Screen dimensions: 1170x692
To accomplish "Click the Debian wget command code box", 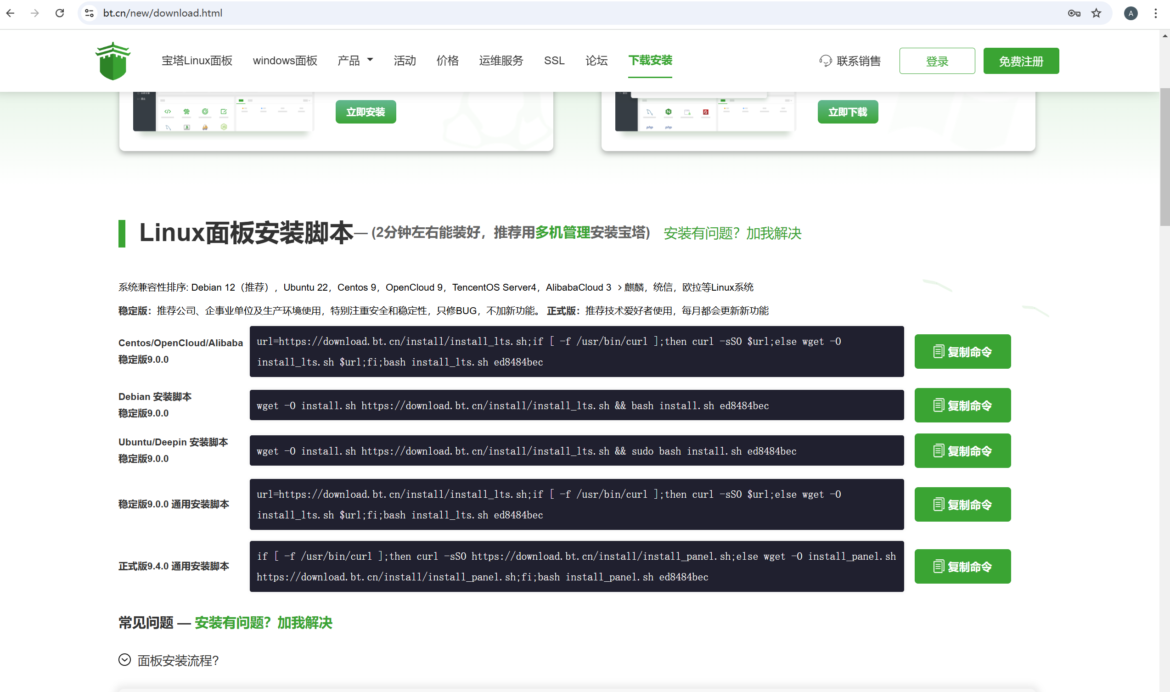I will pos(576,405).
